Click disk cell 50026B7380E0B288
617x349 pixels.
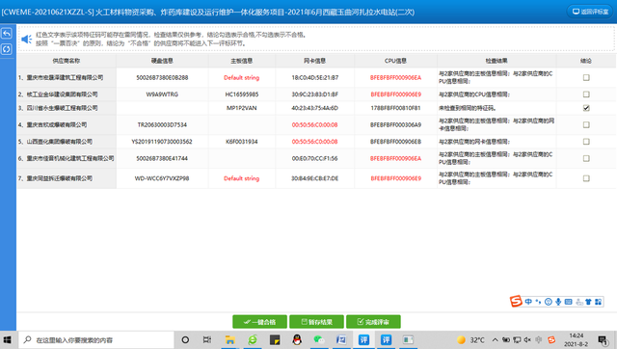coord(162,77)
